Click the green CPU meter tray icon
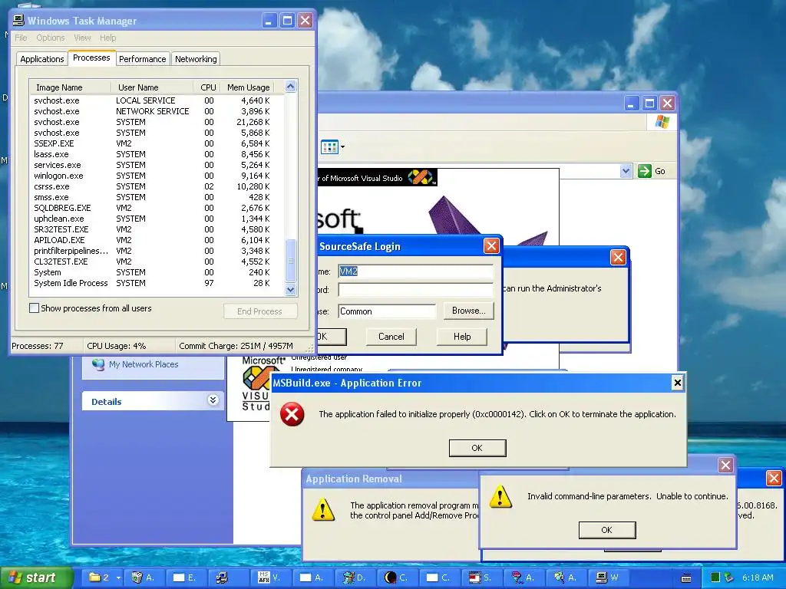The height and width of the screenshot is (589, 786). 715,577
